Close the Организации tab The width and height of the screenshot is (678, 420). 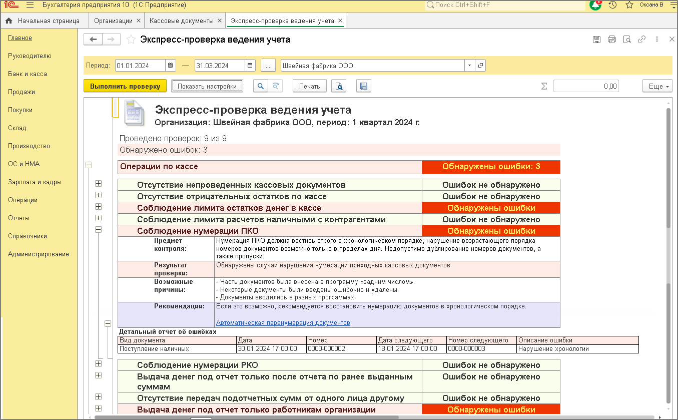click(x=139, y=21)
